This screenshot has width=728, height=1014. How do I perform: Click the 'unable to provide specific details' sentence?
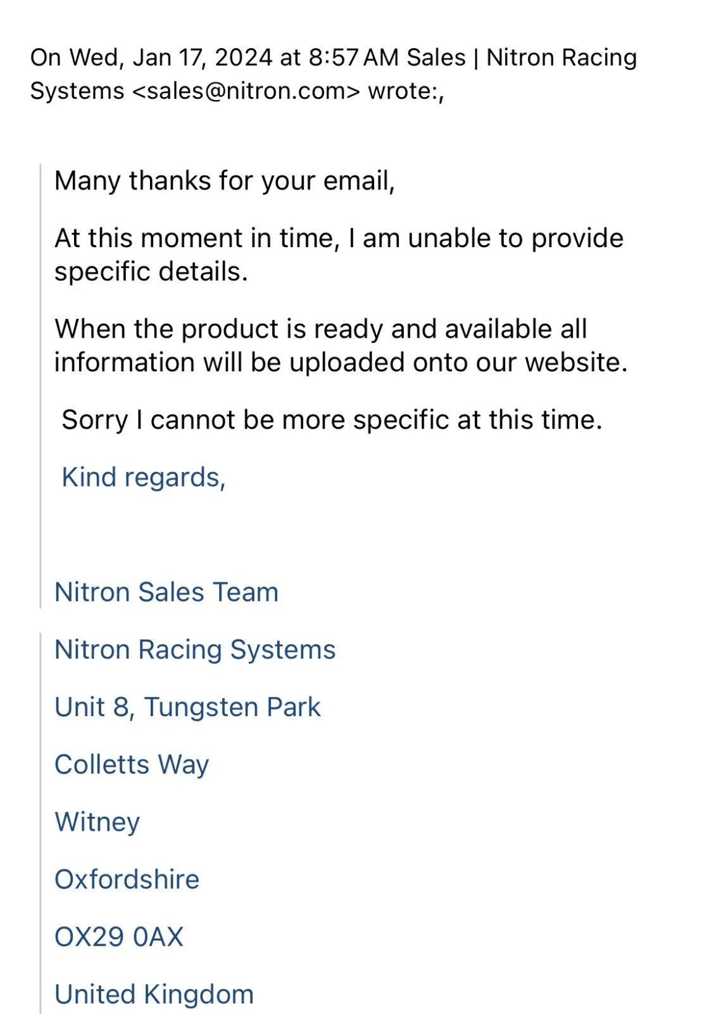pos(339,255)
